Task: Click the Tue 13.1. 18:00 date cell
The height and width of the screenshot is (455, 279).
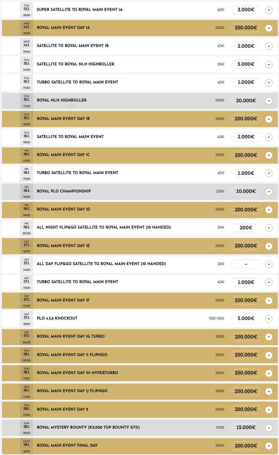Action: [x=26, y=10]
